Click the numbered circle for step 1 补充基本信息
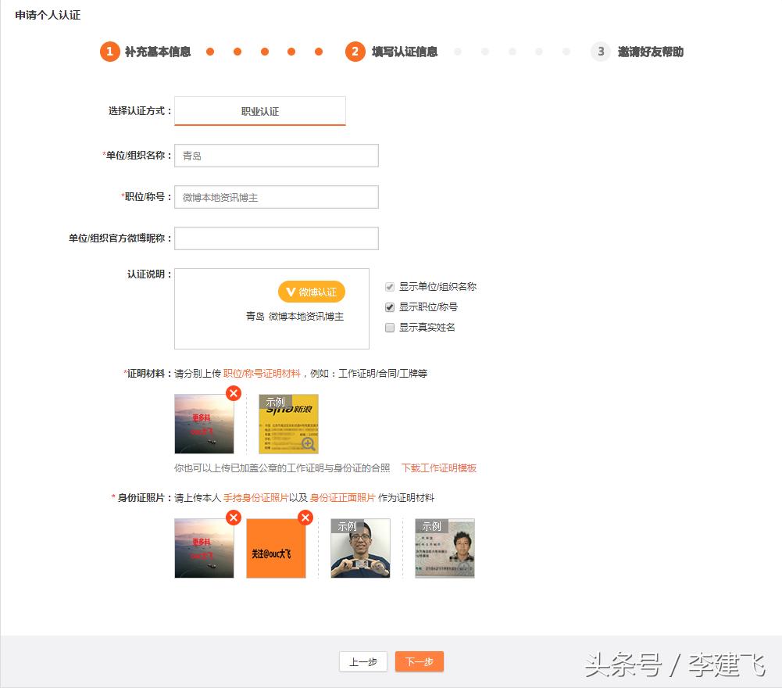 (x=110, y=52)
